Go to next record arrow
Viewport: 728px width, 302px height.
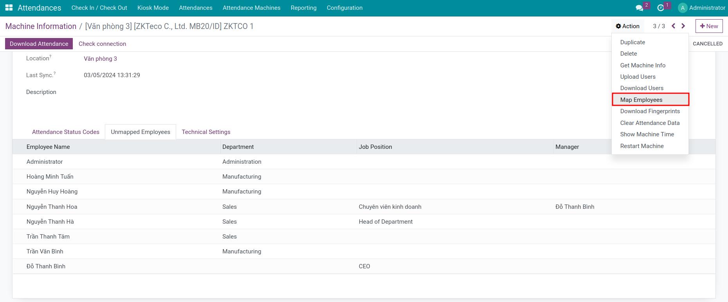(x=683, y=26)
